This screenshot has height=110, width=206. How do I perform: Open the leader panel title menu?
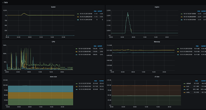click(53, 7)
